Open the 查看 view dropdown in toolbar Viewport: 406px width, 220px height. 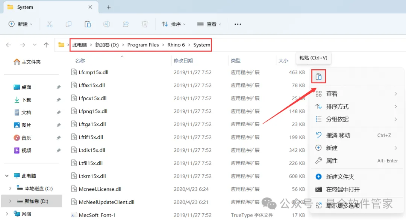click(209, 24)
